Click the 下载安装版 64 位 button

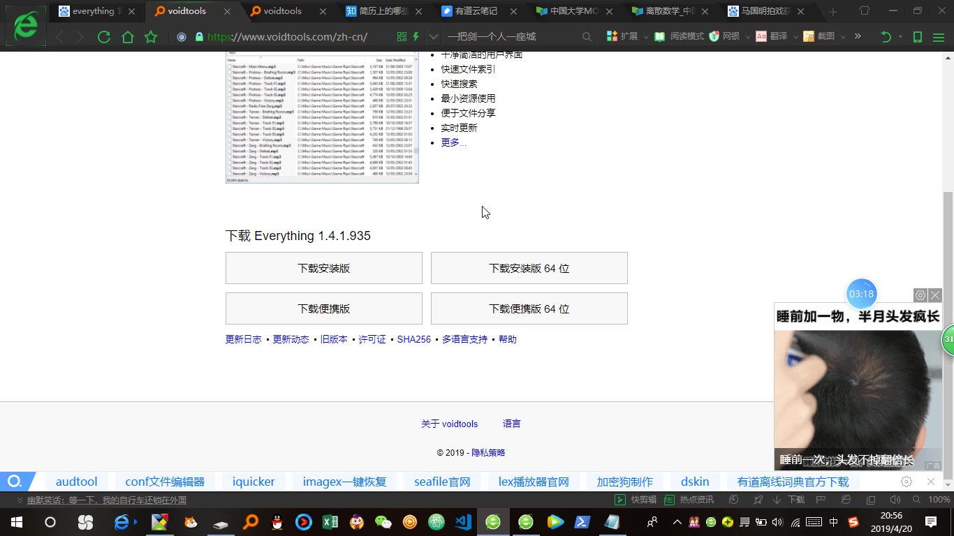pos(529,268)
